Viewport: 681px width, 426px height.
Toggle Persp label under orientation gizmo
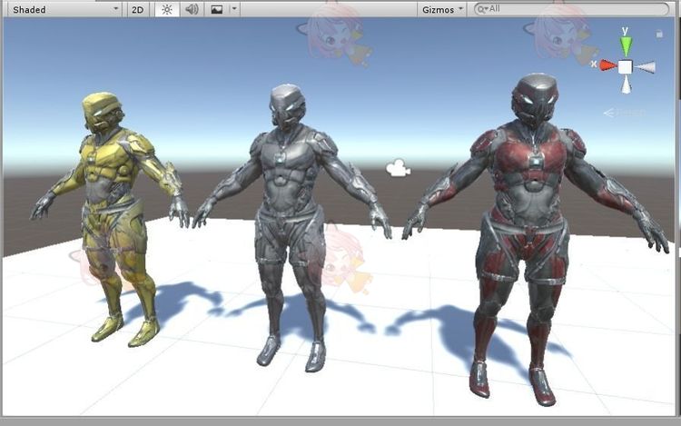624,113
